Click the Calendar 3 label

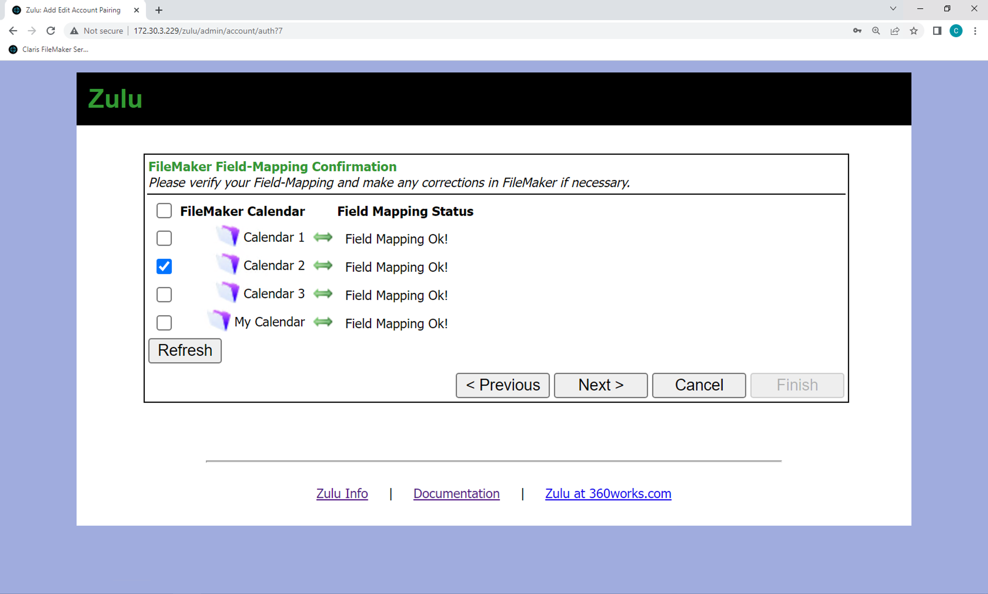(274, 294)
